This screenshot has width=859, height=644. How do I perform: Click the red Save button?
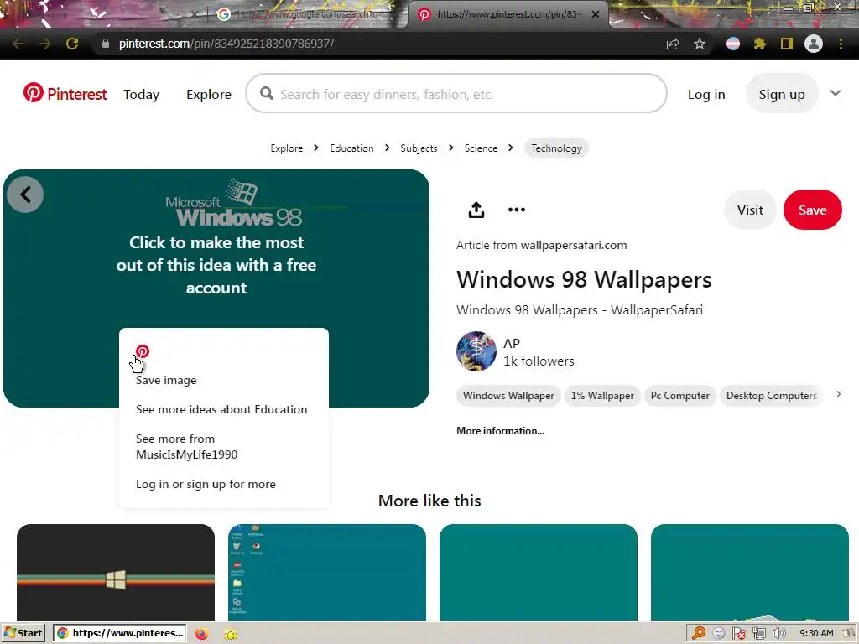click(812, 210)
